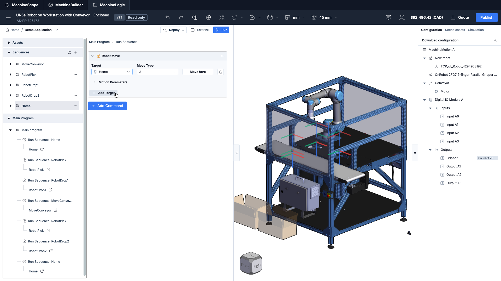Image resolution: width=501 pixels, height=281 pixels.
Task: Collapse the left panel with double chevron
Action: (237, 153)
